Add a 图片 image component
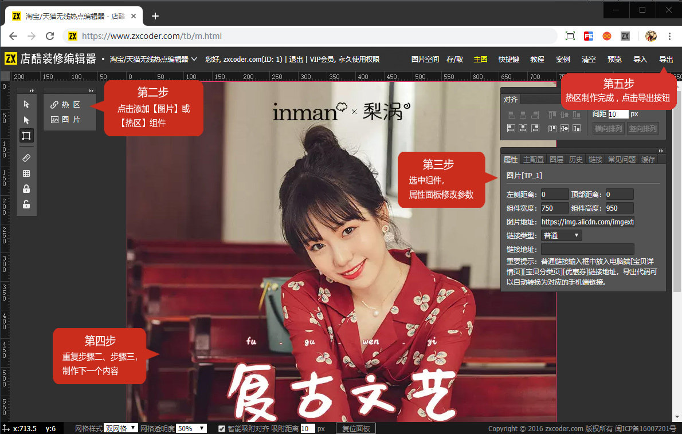Image resolution: width=682 pixels, height=434 pixels. (x=66, y=120)
